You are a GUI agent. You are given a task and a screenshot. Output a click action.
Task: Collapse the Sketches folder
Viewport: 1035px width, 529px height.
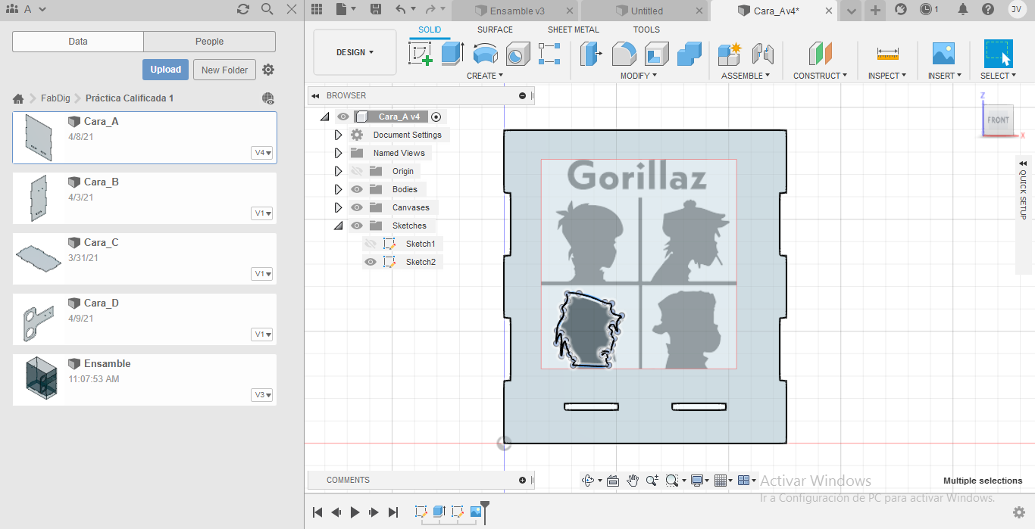(x=339, y=226)
